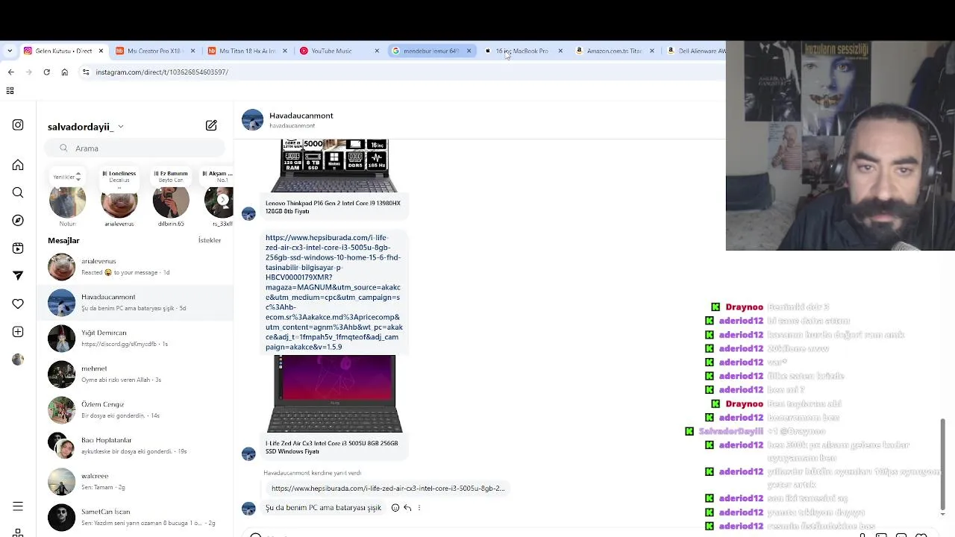Screen dimensions: 955x537
Task: Open Yiğit Demircan conversation
Action: [x=135, y=339]
